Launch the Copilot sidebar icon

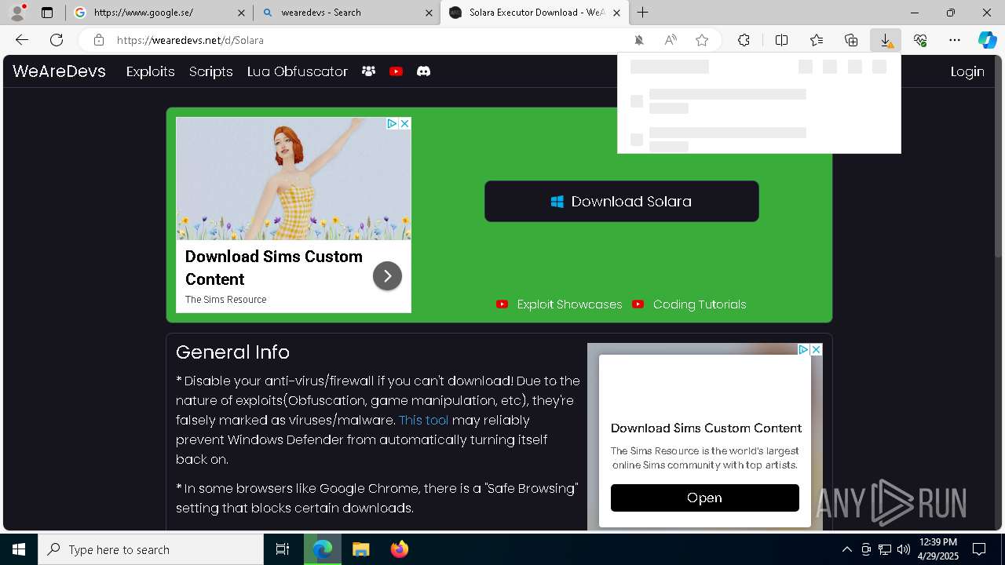click(x=987, y=40)
